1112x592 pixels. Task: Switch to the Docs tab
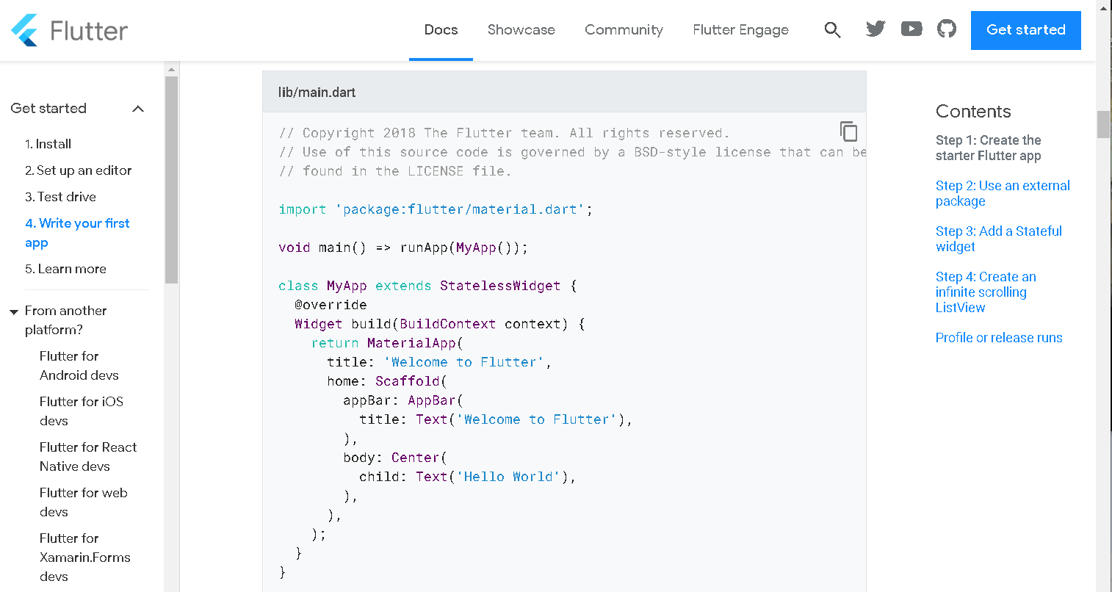click(x=441, y=30)
